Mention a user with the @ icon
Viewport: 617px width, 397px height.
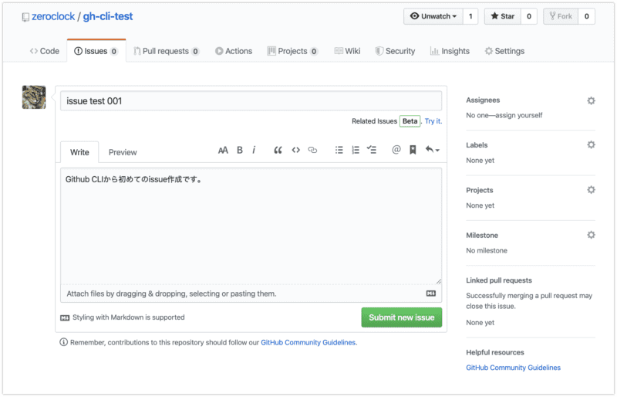pos(396,151)
